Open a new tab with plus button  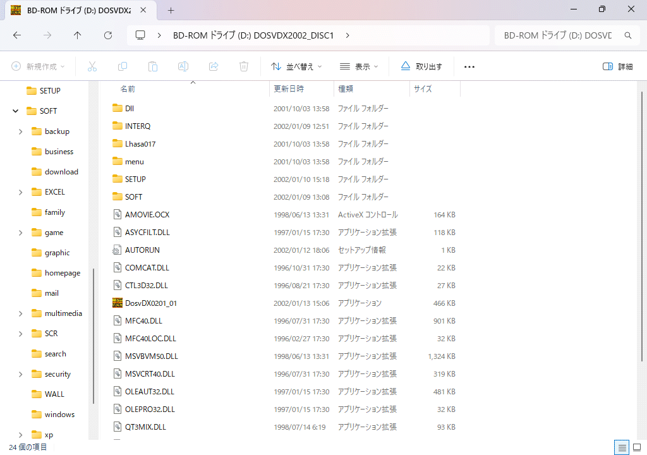click(x=171, y=10)
